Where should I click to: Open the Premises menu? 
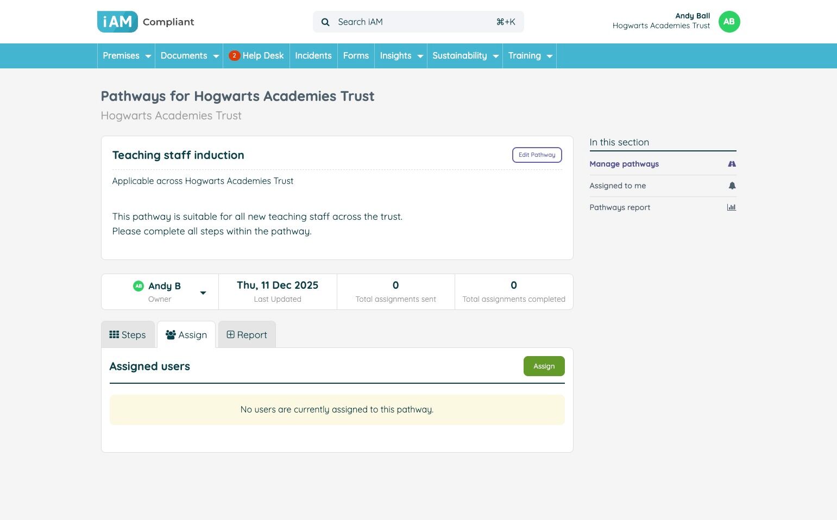[126, 56]
